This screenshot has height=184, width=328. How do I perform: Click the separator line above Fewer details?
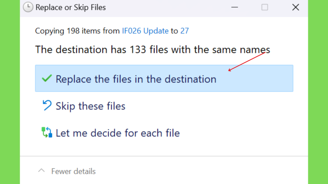164,156
